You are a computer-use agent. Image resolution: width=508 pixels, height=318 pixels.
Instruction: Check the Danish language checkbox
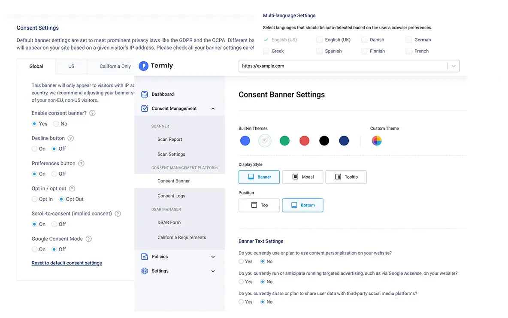pyautogui.click(x=364, y=40)
